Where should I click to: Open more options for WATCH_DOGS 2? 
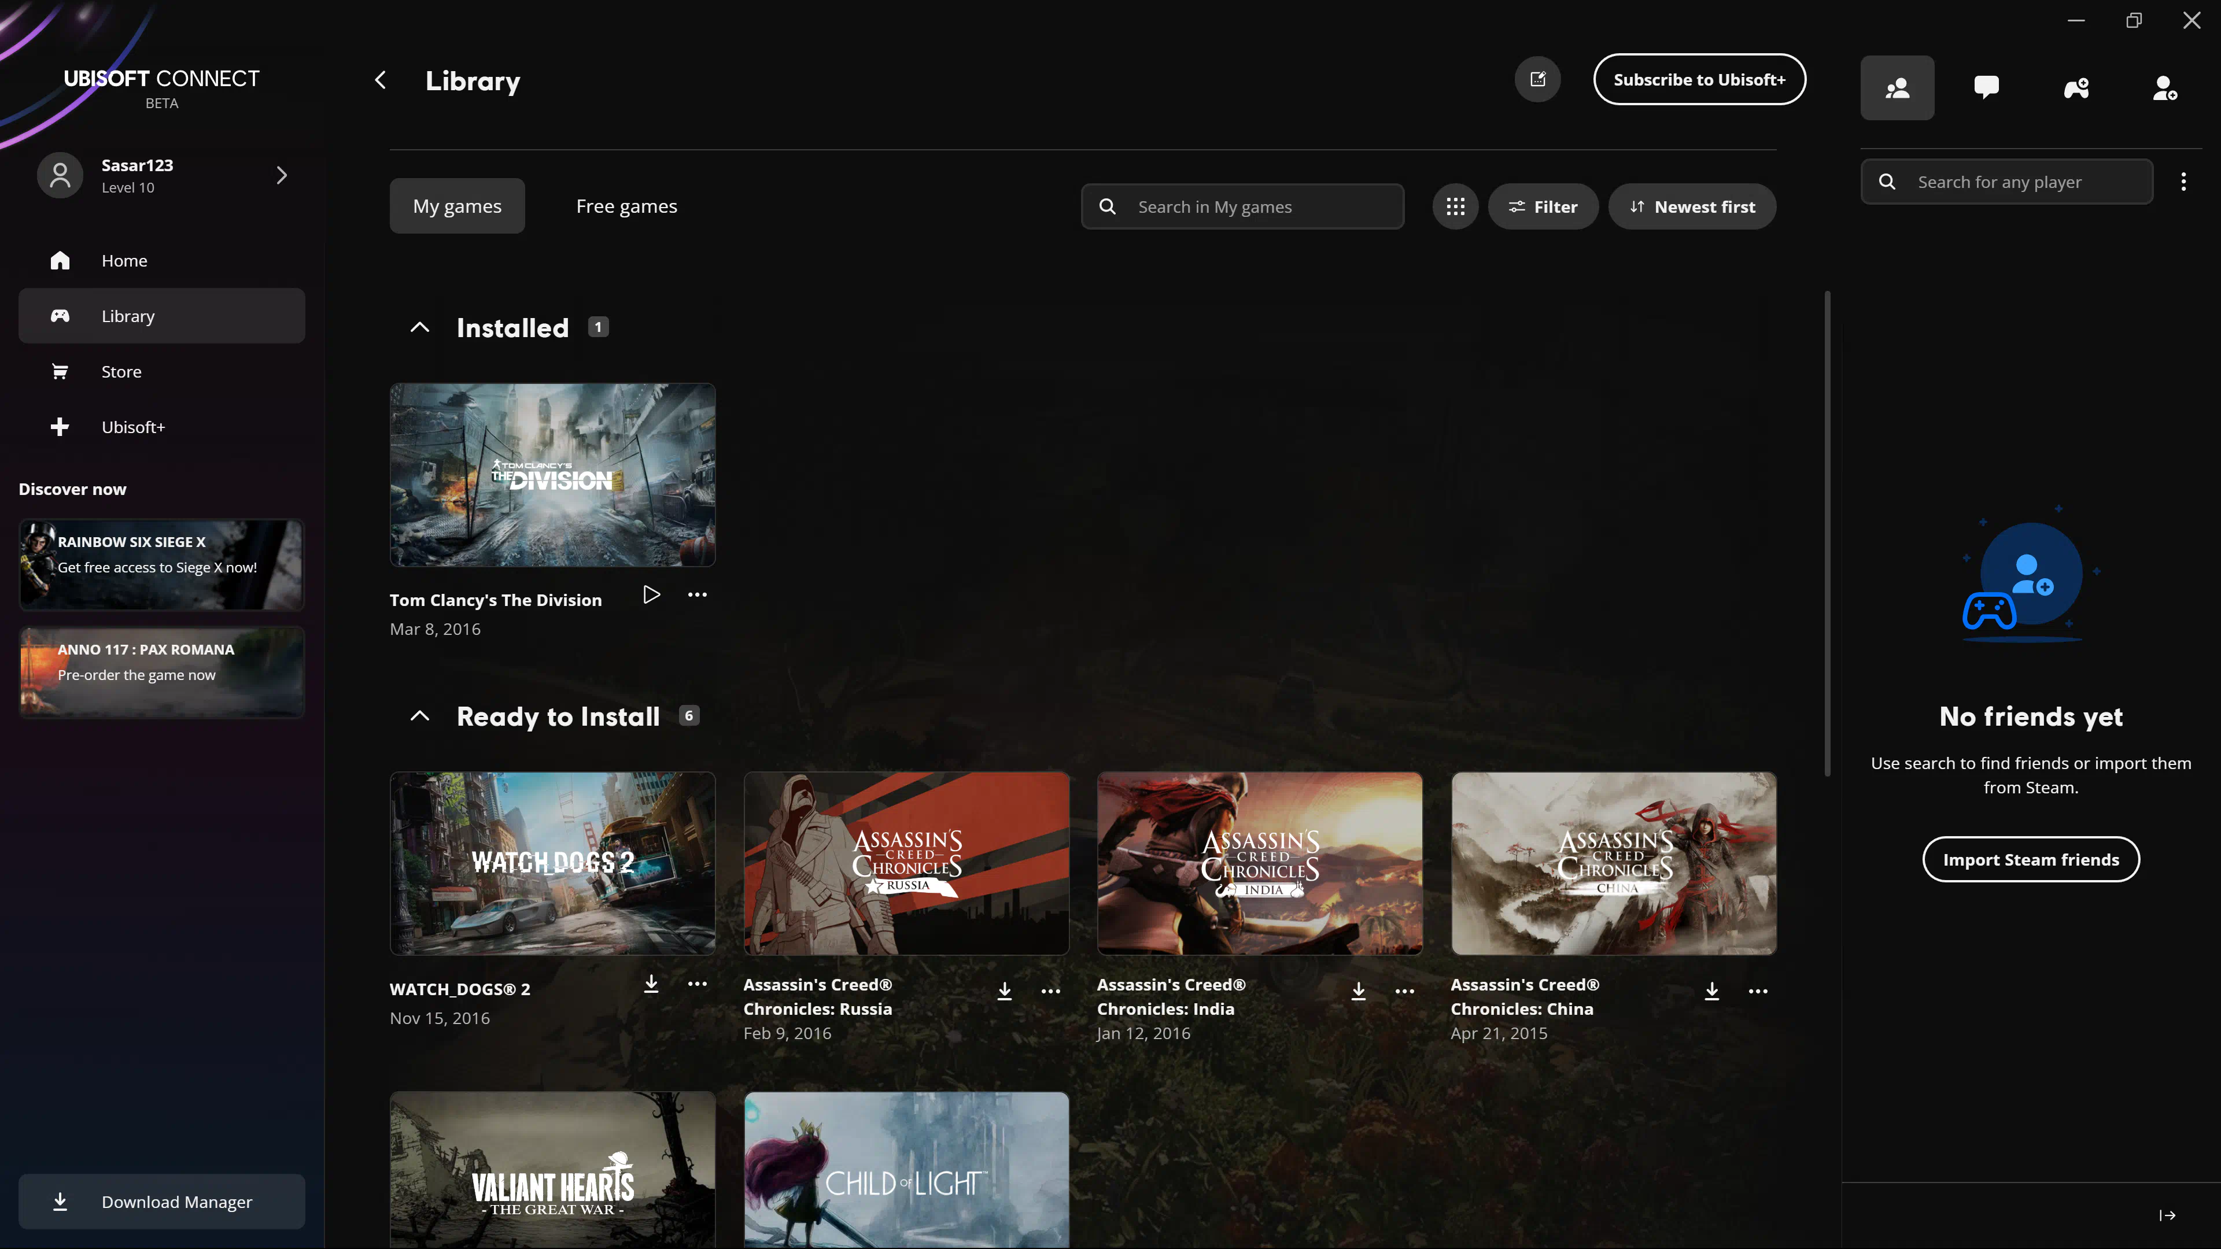point(696,984)
